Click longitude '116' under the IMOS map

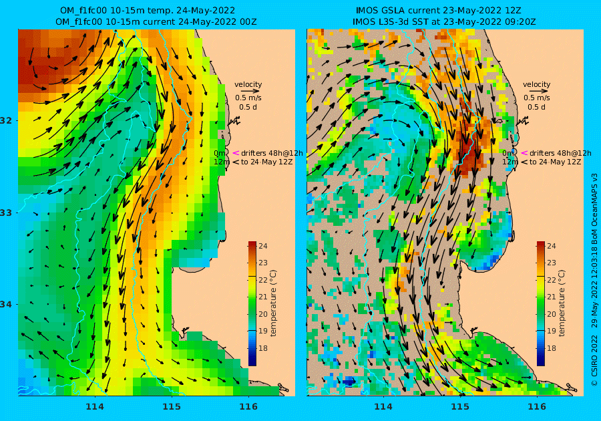(x=537, y=407)
